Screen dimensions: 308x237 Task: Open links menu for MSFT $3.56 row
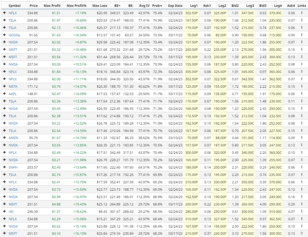[x=302, y=57]
